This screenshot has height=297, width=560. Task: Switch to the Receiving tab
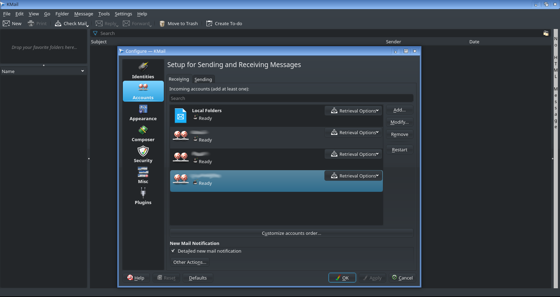pyautogui.click(x=179, y=79)
